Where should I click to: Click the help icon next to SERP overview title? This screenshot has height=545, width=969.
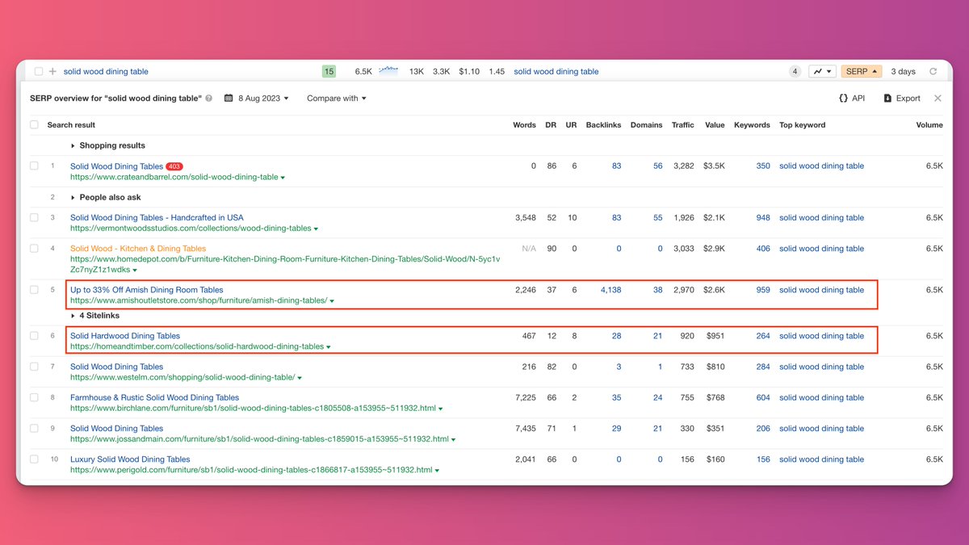tap(209, 99)
